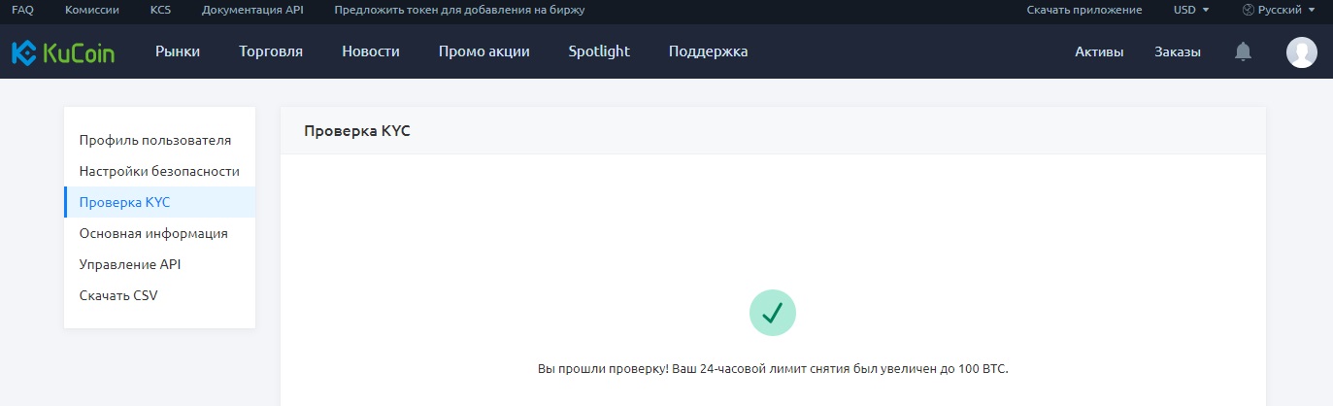Go to Активы page

1099,52
